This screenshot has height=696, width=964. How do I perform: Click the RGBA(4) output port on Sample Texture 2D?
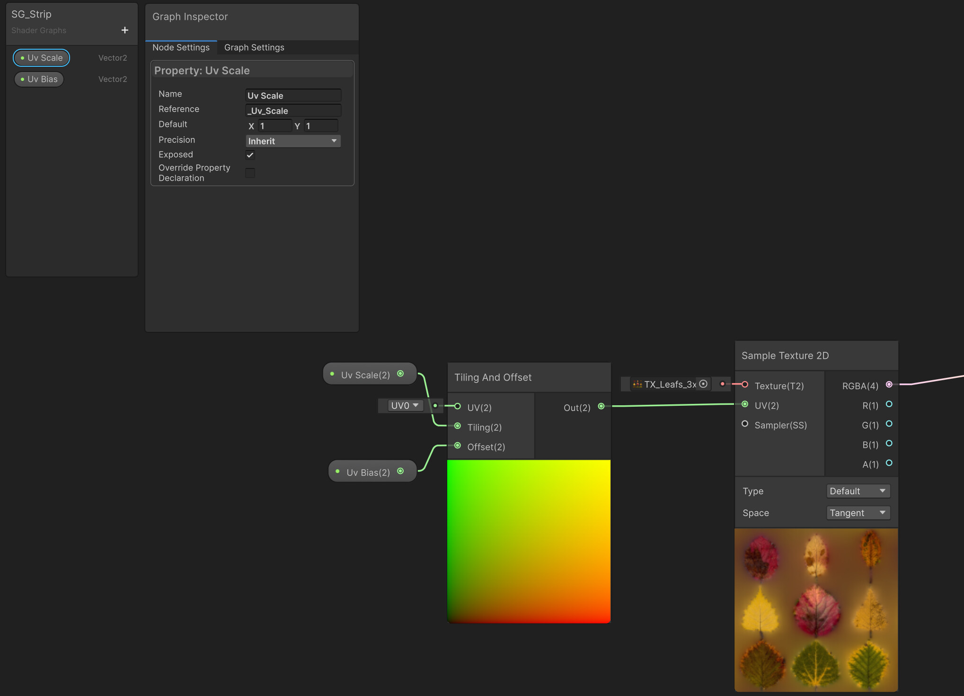coord(889,385)
